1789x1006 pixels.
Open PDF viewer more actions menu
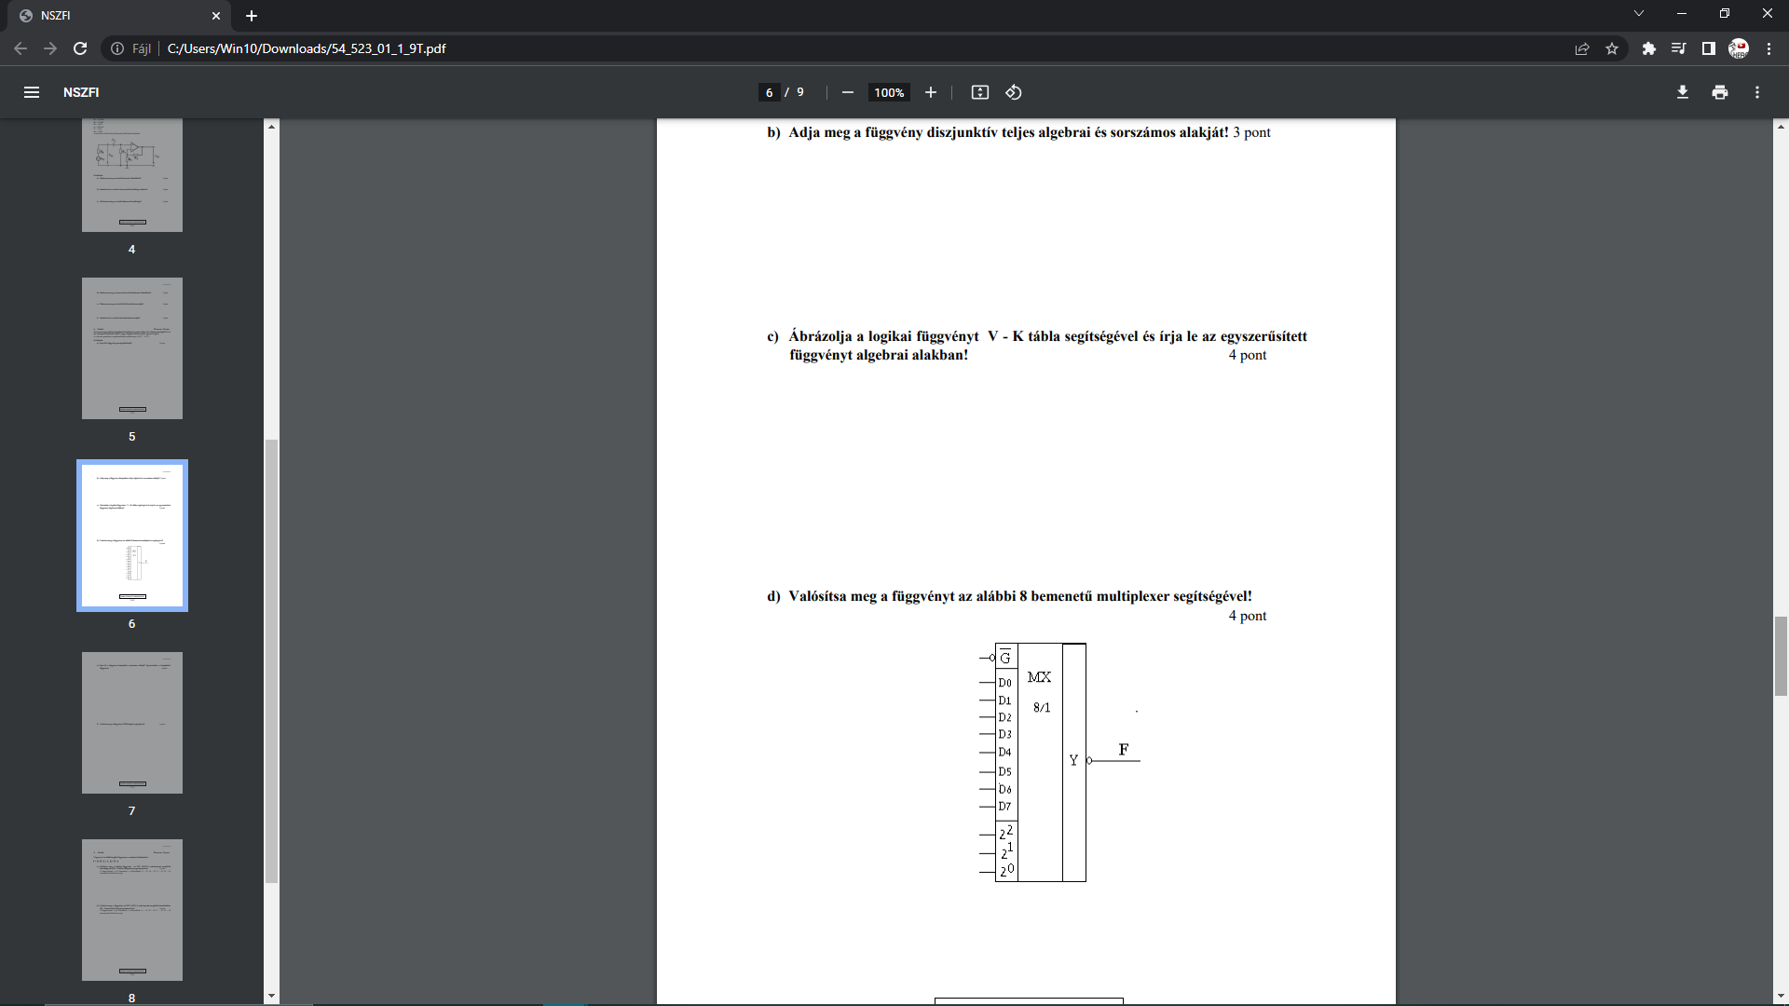coord(1756,92)
